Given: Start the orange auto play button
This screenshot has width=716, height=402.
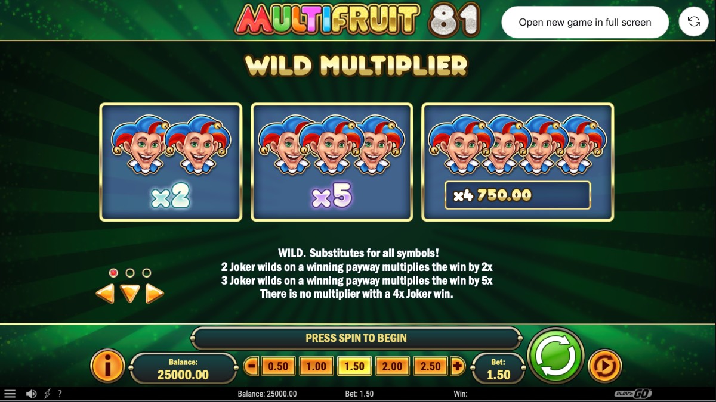Looking at the screenshot, I should pyautogui.click(x=605, y=366).
